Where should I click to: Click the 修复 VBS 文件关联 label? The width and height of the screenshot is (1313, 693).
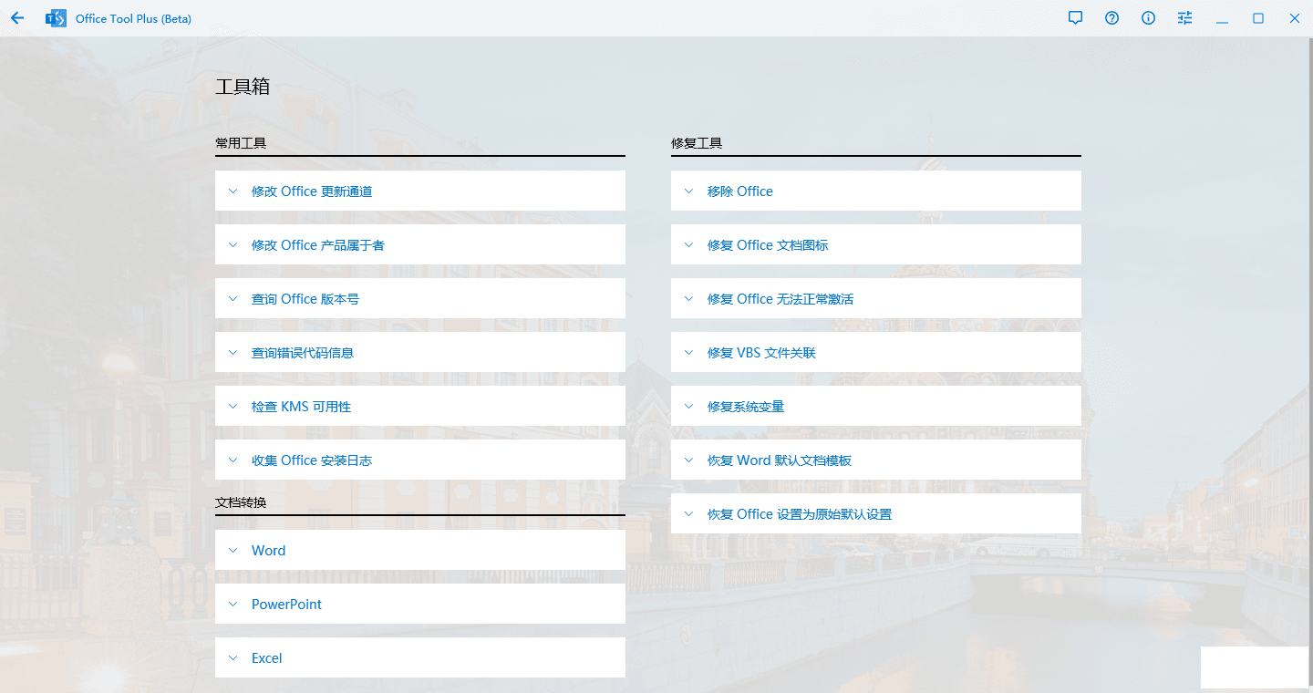(x=761, y=353)
